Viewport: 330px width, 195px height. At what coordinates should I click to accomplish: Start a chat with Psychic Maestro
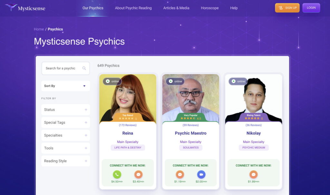pos(180,174)
